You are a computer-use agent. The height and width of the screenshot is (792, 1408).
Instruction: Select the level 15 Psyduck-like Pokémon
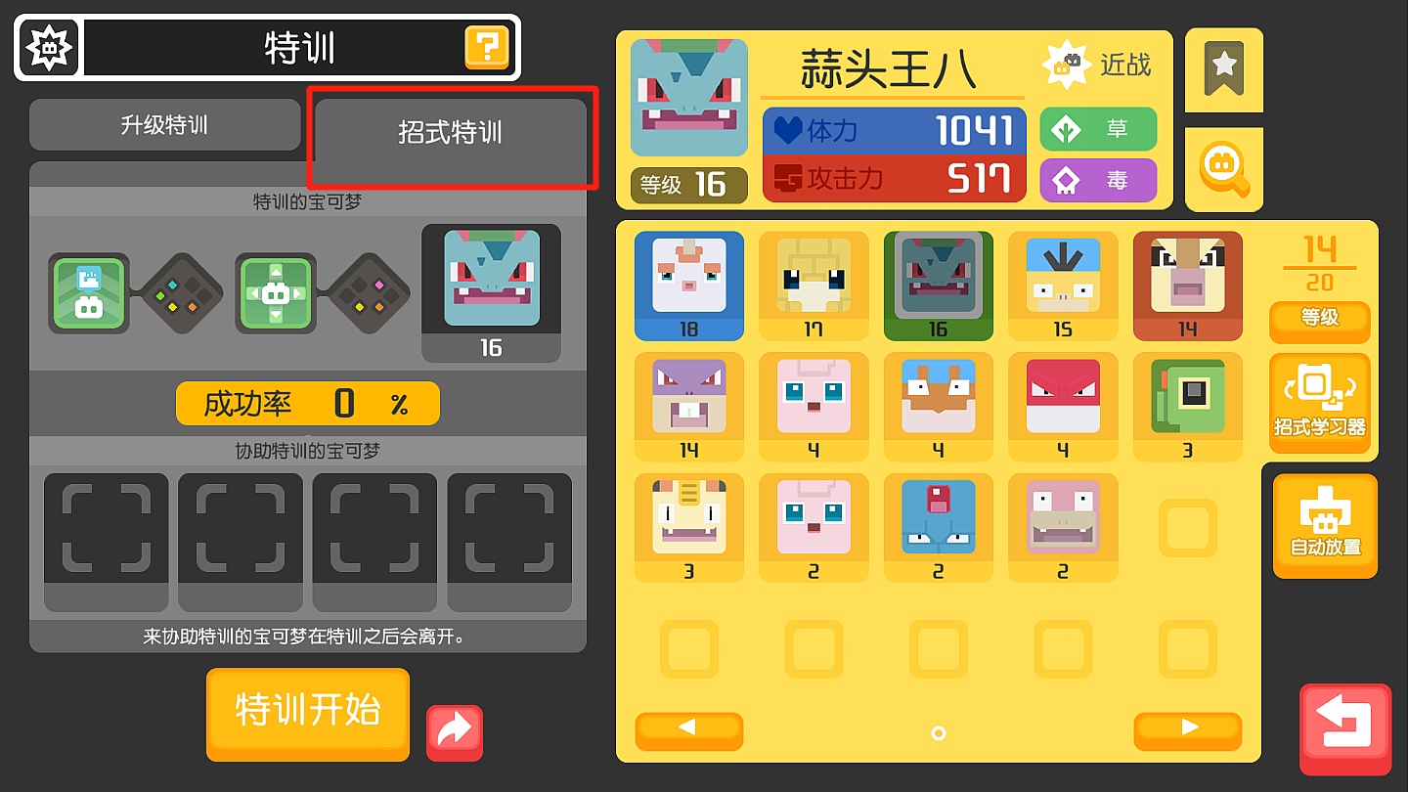1063,285
